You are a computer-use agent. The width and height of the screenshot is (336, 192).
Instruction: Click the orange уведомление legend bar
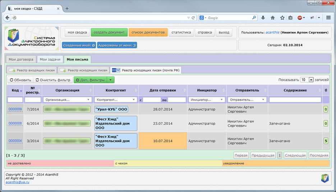tap(275, 163)
